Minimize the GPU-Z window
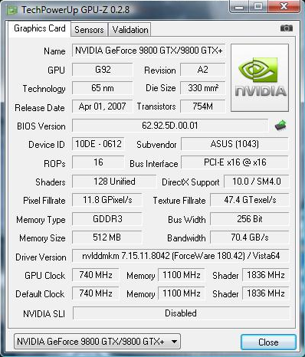 (x=239, y=7)
